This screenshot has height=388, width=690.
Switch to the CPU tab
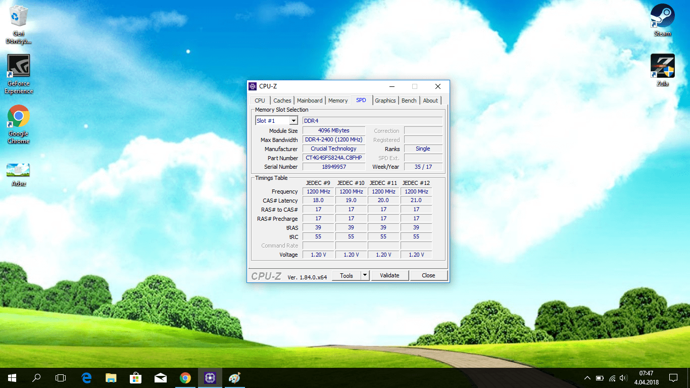pyautogui.click(x=260, y=101)
